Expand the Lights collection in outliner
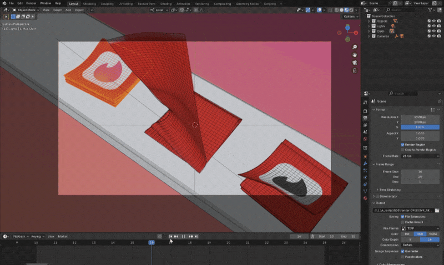444x265 pixels. pos(369,26)
